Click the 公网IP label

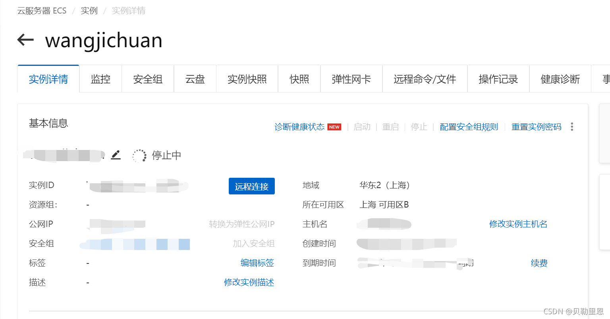41,224
